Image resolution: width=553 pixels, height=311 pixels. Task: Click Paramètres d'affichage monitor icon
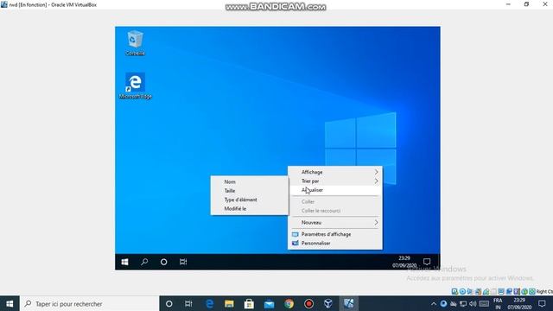tap(296, 234)
